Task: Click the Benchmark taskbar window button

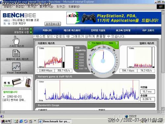Action: point(55,121)
